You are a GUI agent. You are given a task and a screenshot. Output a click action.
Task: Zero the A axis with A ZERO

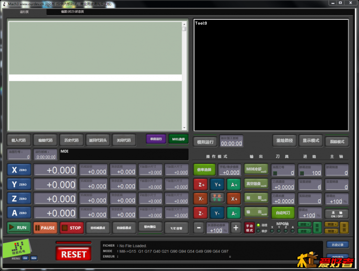(x=19, y=213)
